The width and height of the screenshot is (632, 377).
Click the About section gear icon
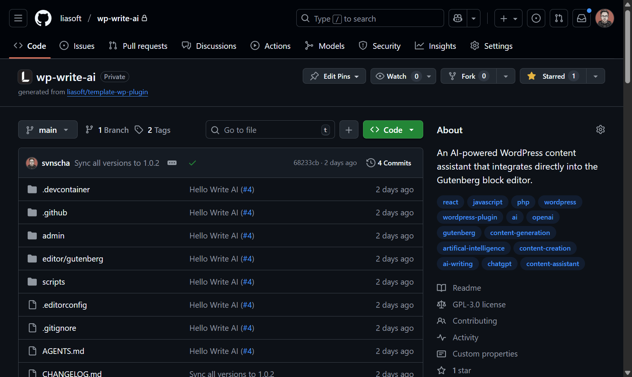600,130
